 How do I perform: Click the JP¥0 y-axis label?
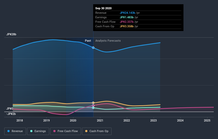coord(10,108)
